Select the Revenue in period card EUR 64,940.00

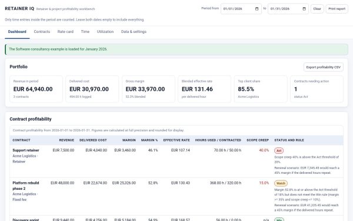[x=36, y=89]
